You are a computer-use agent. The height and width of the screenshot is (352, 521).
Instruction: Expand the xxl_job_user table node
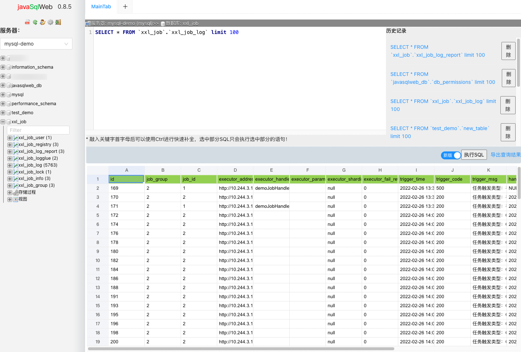coord(10,138)
